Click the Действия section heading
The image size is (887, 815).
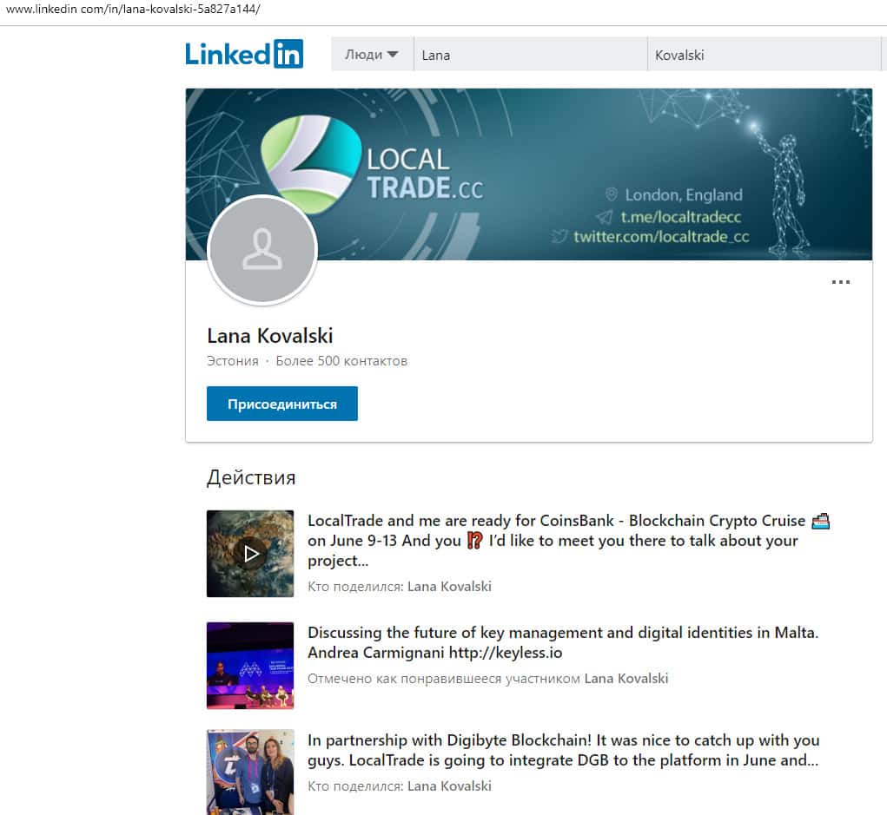tap(251, 477)
